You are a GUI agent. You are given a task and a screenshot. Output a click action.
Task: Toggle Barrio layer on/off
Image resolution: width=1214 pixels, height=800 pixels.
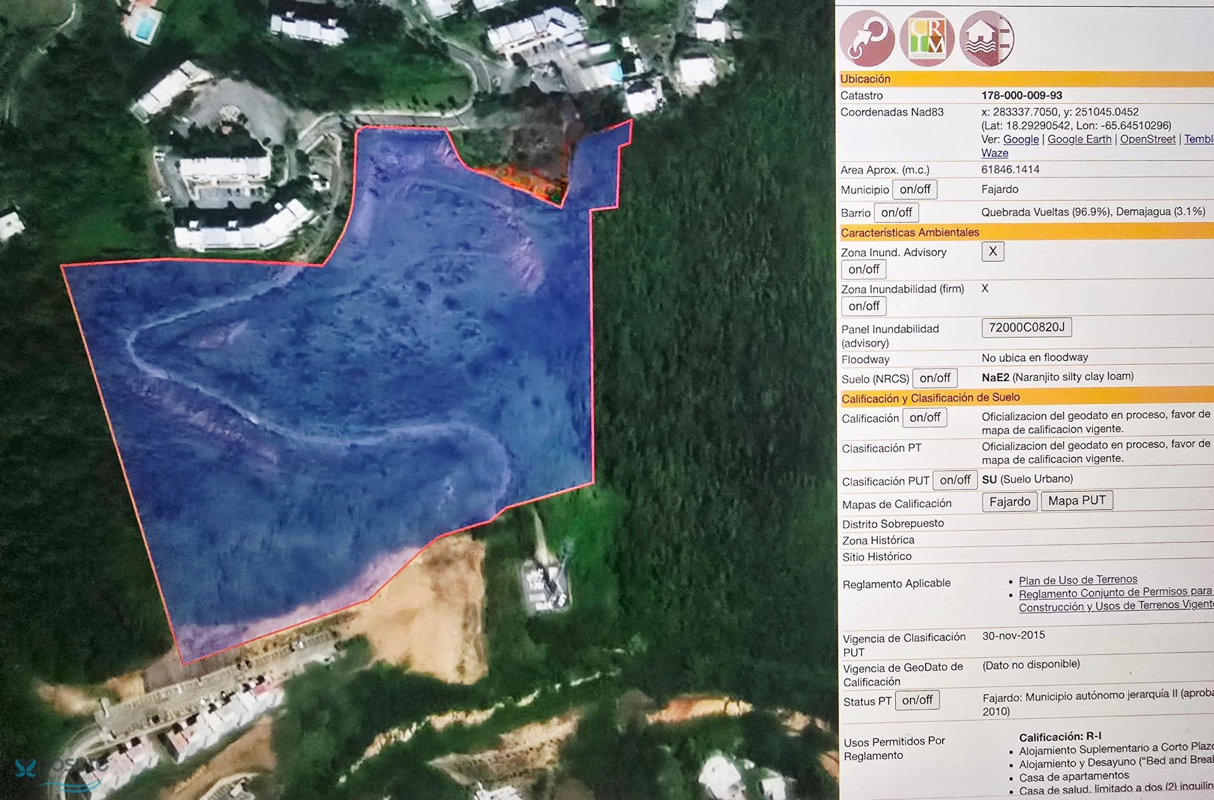click(x=896, y=212)
